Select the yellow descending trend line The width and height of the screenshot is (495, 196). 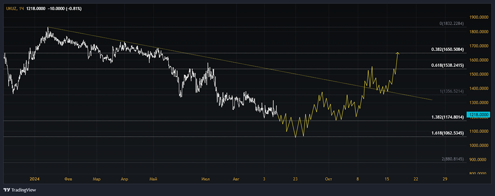click(240, 64)
